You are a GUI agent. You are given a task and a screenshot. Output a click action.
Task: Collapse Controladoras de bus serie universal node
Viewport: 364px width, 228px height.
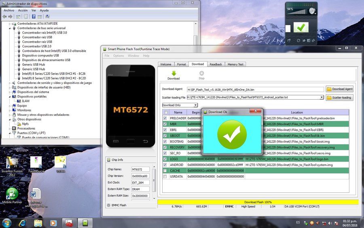tap(10, 28)
